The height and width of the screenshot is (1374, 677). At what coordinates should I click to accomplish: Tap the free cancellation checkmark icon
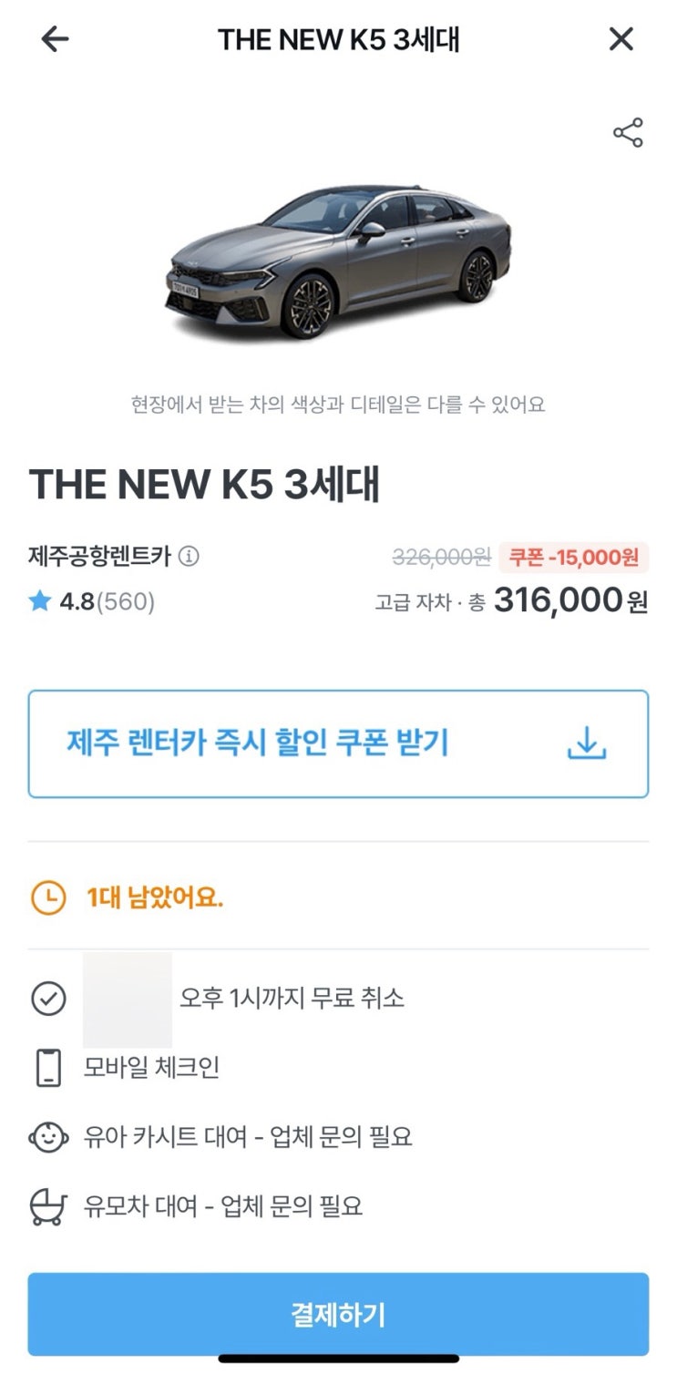click(48, 998)
